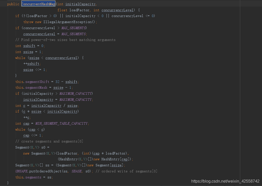262x186 pixels.
Task: Click ssize in 'new Segment[ssize]'
Action: tap(117, 165)
